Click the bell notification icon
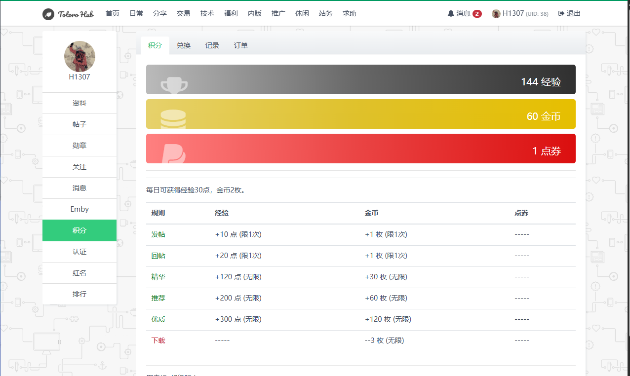This screenshot has height=376, width=630. coord(451,13)
